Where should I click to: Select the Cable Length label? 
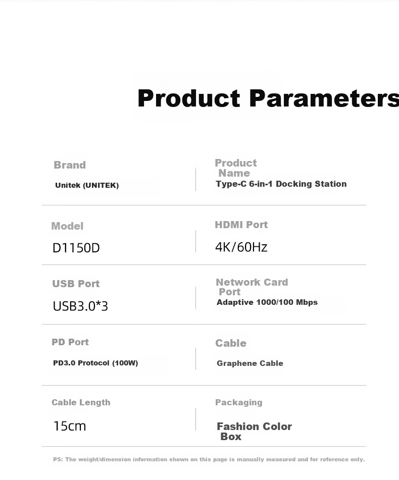(81, 402)
